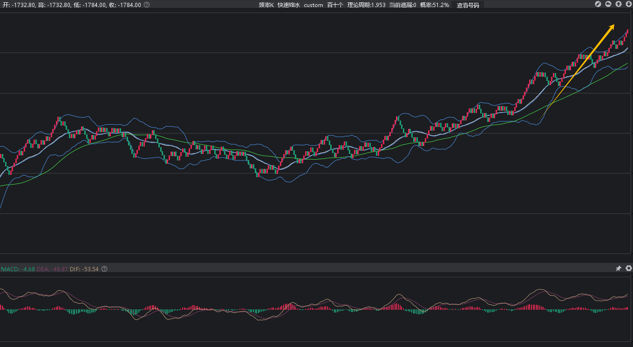Viewport: 633px width, 347px height.
Task: Select the 频率K label
Action: [266, 5]
